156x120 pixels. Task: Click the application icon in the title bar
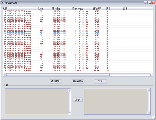click(x=2, y=2)
